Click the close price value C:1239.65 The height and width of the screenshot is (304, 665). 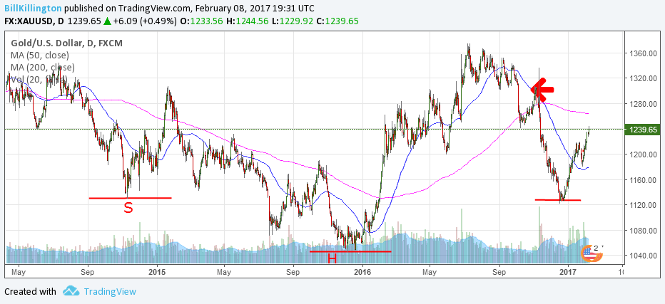coord(337,21)
